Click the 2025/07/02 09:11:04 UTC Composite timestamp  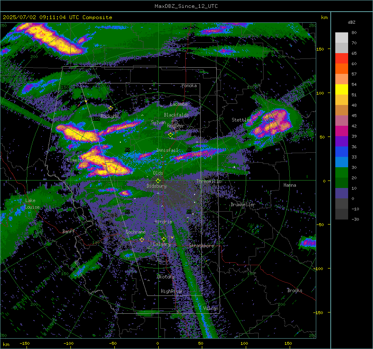tap(57, 17)
